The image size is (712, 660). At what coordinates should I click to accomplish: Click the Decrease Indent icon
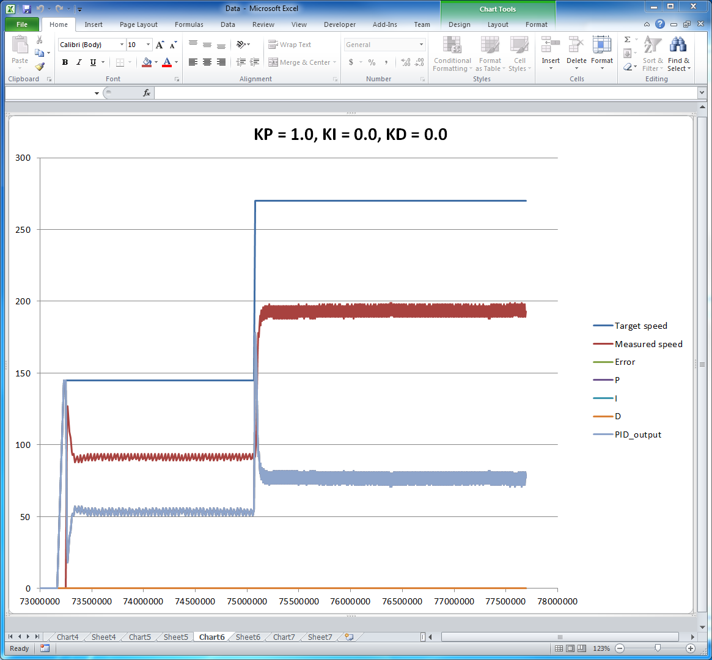point(241,62)
